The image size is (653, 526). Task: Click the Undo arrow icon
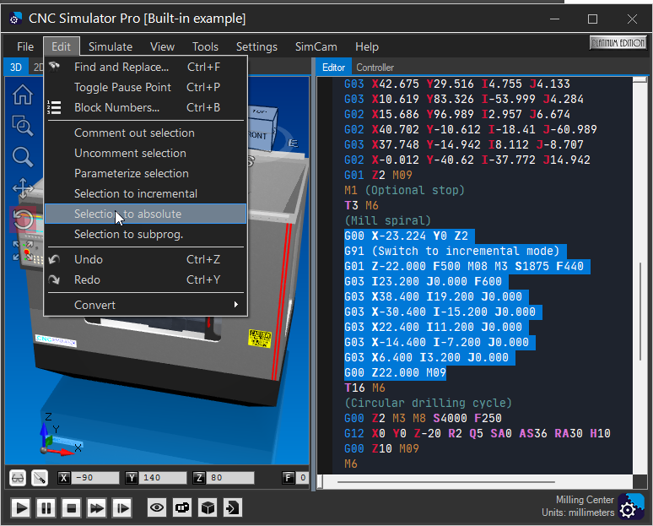(54, 260)
